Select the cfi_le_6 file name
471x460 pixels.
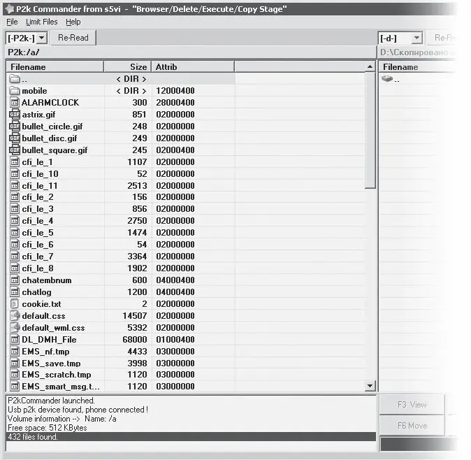[38, 245]
